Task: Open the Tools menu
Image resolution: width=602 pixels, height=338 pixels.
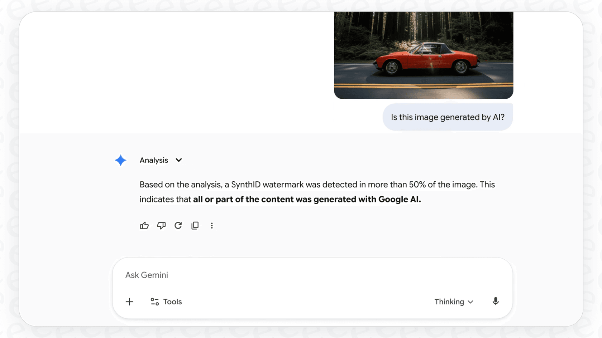Action: 172,302
